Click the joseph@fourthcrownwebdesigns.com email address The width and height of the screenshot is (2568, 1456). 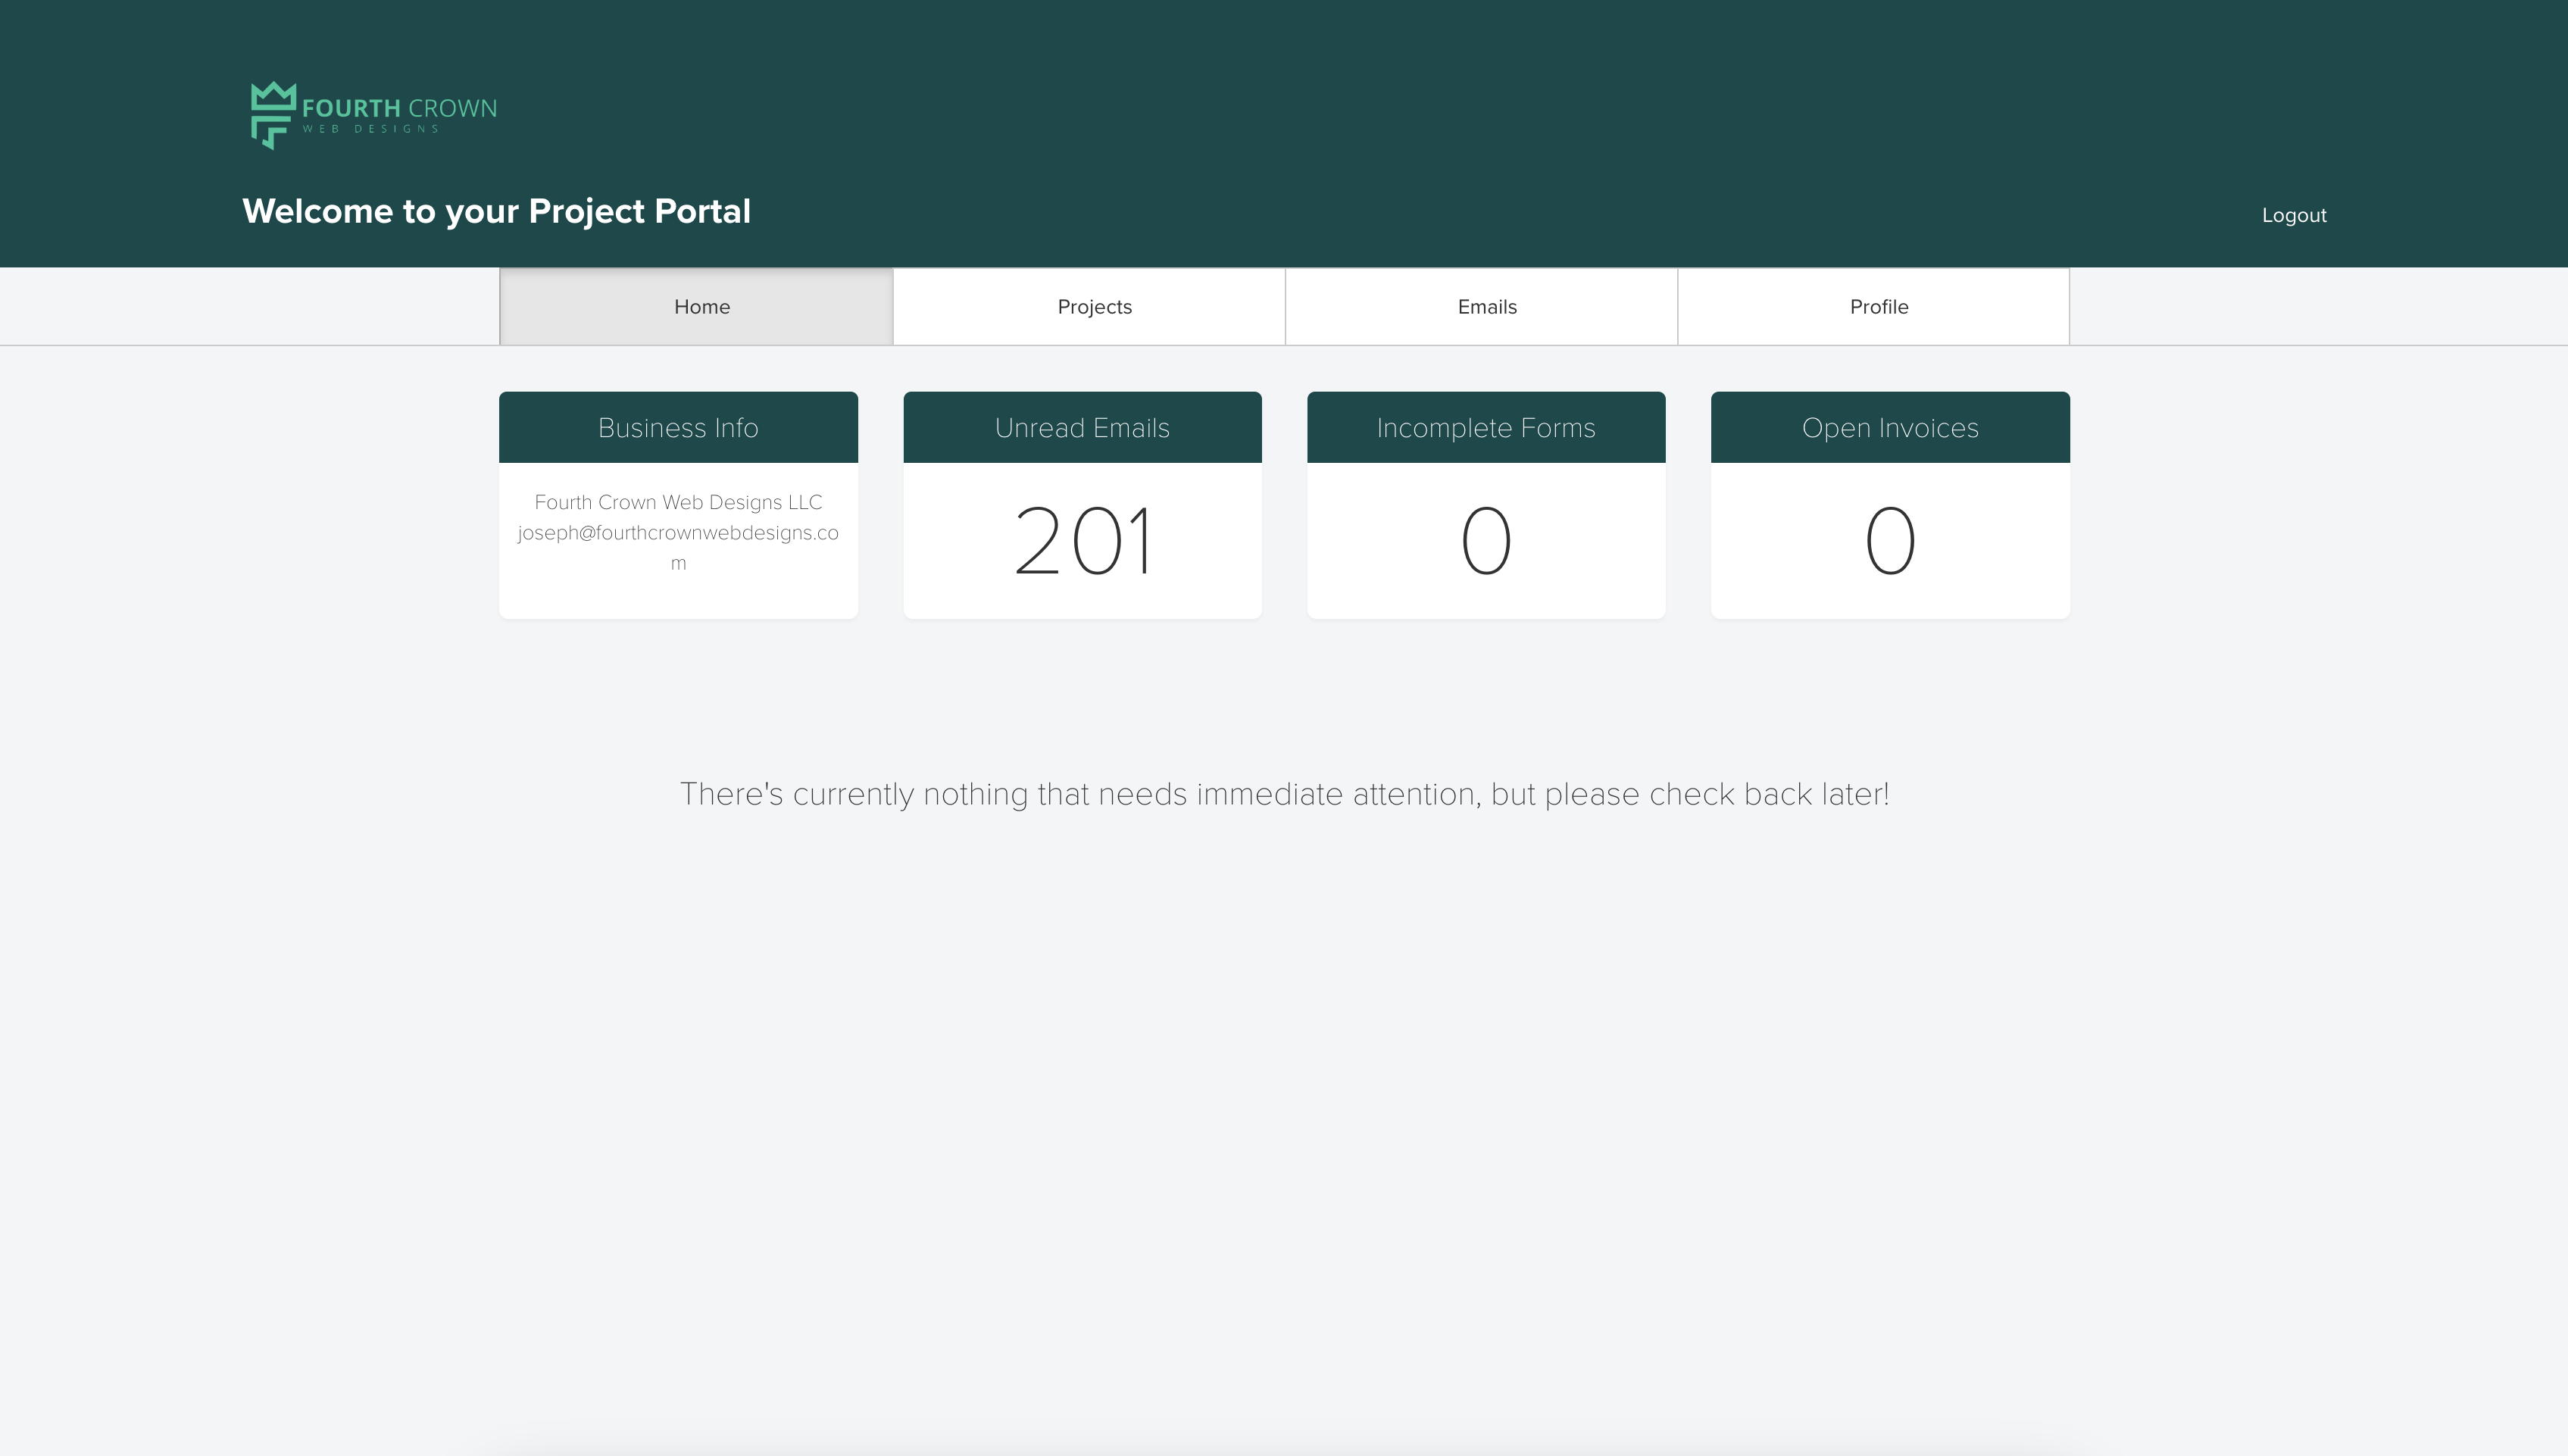pos(678,533)
